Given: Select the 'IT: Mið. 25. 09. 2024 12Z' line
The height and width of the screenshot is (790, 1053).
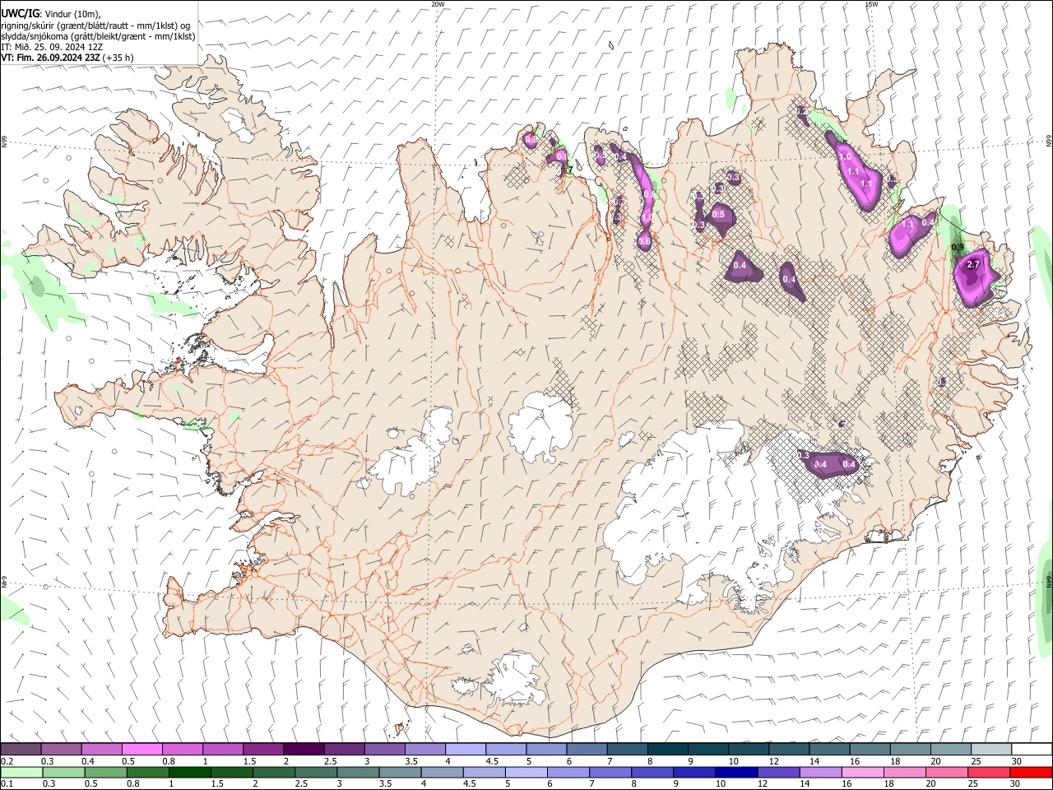Looking at the screenshot, I should point(52,47).
